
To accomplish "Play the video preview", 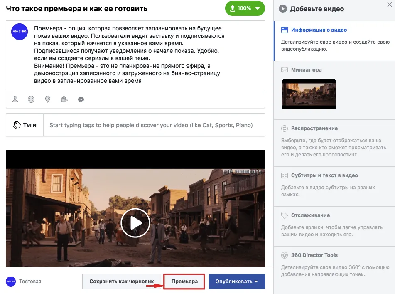I will point(135,222).
